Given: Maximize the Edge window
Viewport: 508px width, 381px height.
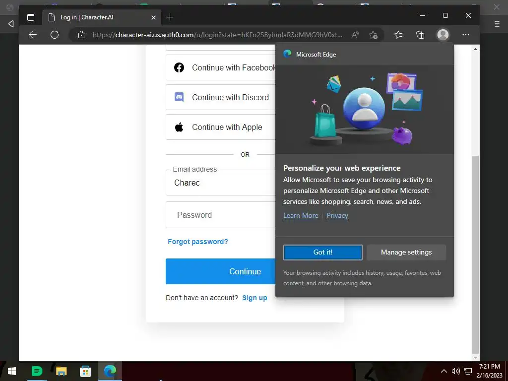Looking at the screenshot, I should click(x=445, y=15).
